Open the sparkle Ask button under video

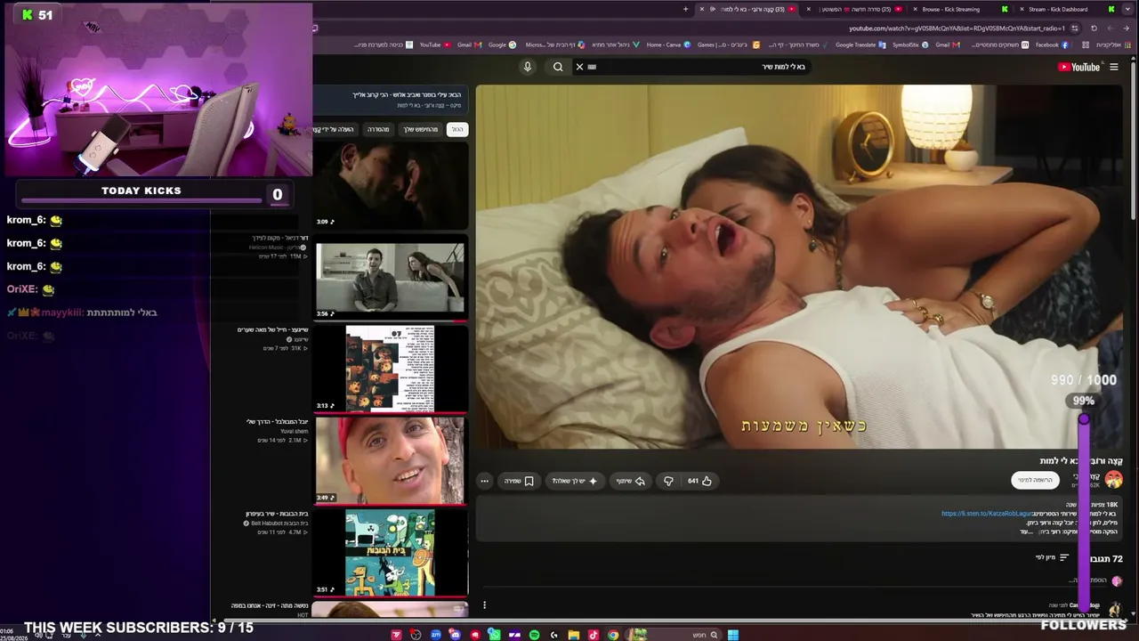point(575,481)
